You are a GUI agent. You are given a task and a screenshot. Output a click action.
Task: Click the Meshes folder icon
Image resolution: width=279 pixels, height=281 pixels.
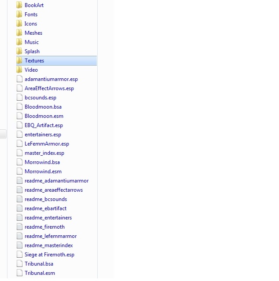click(19, 33)
